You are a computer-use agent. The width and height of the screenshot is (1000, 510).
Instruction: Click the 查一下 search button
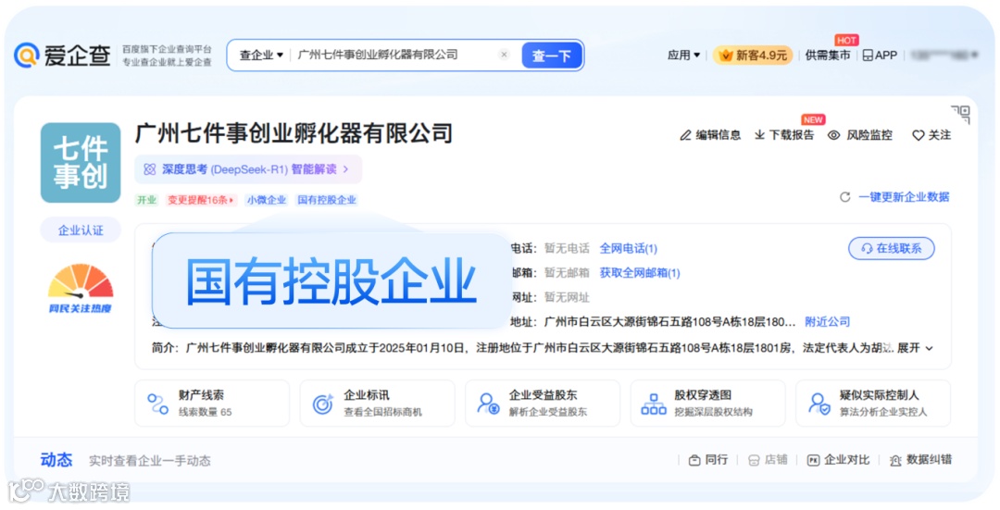pos(552,56)
